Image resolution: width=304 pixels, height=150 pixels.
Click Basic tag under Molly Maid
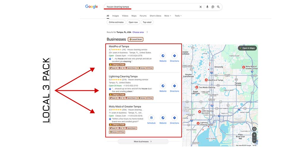pyautogui.click(x=113, y=128)
